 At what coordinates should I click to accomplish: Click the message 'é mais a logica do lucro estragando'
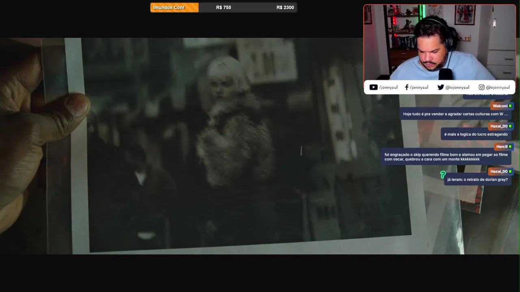476,134
